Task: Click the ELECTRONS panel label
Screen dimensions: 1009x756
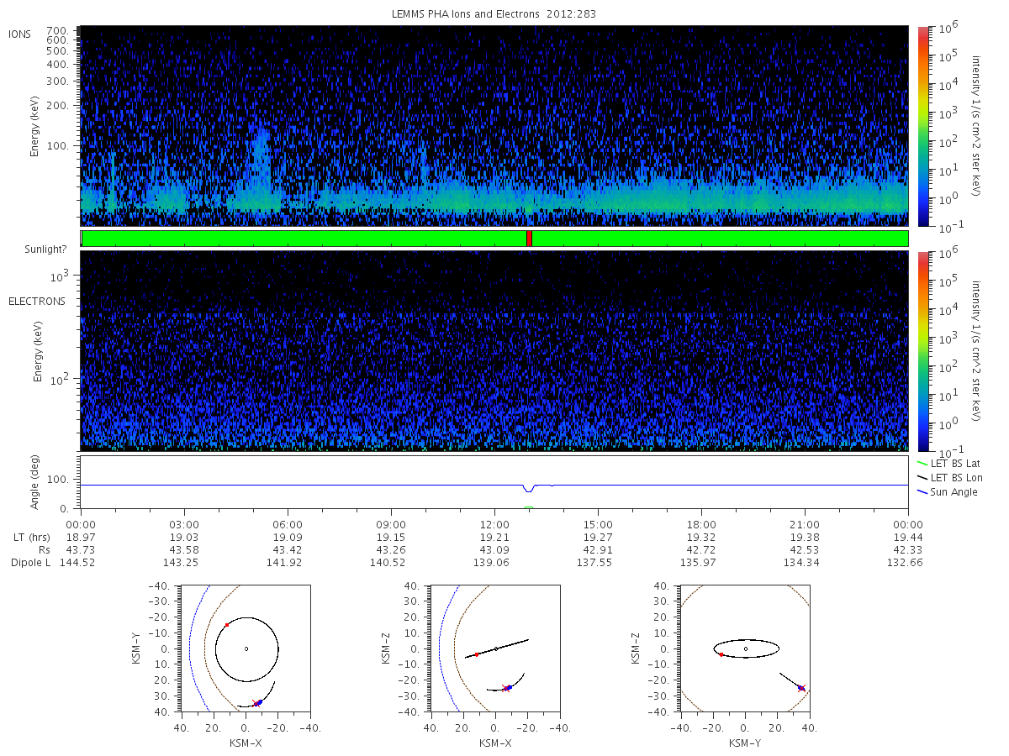Action: [x=37, y=302]
